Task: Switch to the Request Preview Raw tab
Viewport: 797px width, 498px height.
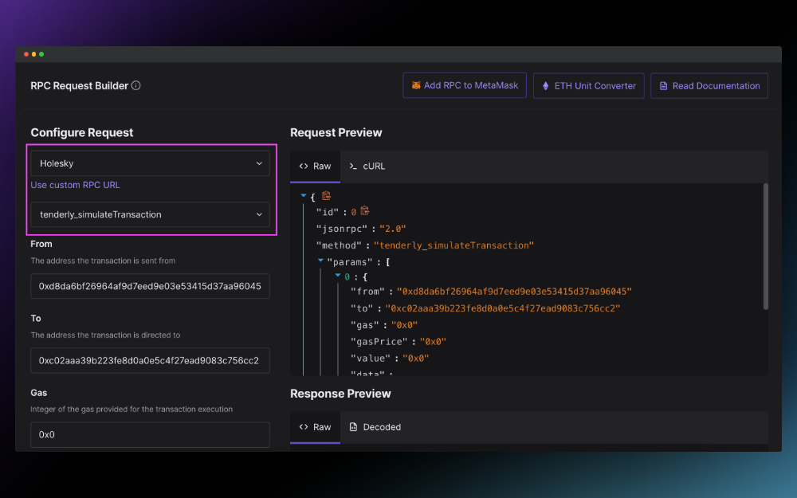Action: [315, 167]
